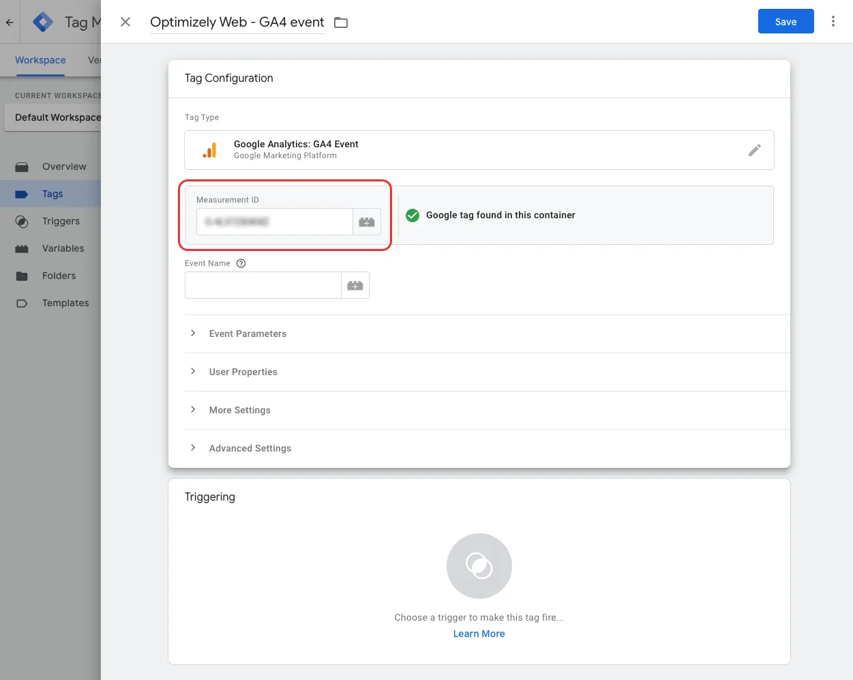
Task: Open Overview in the sidebar
Action: [64, 166]
